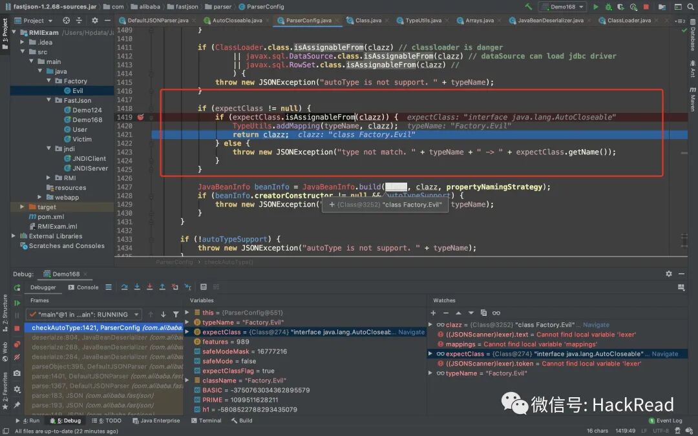Expand the RMI folder in tree
Image resolution: width=698 pixels, height=436 pixels.
click(x=49, y=178)
